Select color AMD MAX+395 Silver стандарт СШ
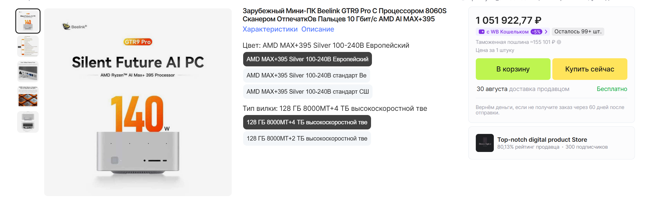The height and width of the screenshot is (203, 646). 308,92
